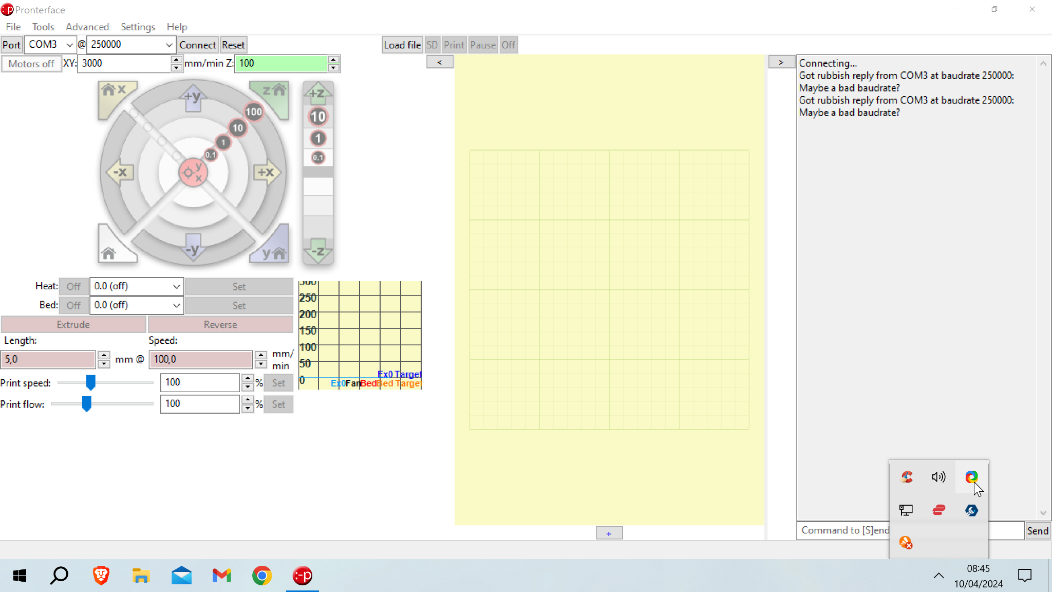Click the home X axis icon
This screenshot has height=592, width=1052.
(114, 92)
